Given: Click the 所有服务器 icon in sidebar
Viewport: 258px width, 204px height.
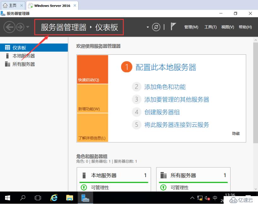Looking at the screenshot, I should click(x=7, y=64).
